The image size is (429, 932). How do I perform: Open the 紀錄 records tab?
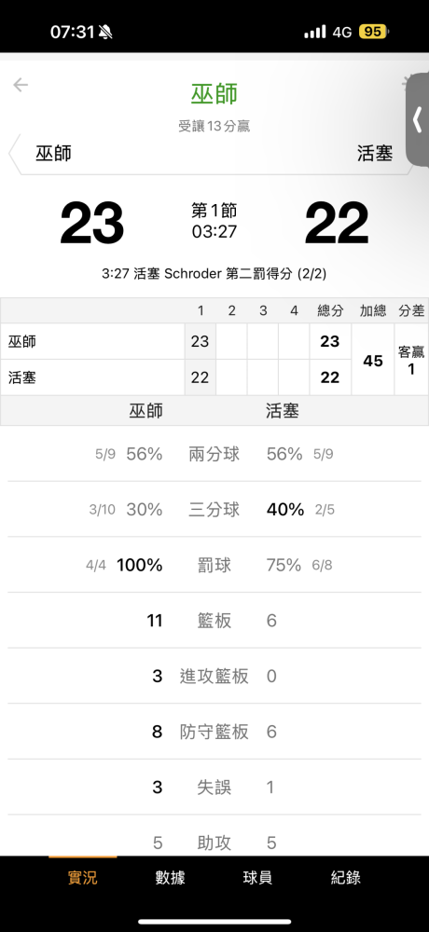point(346,877)
